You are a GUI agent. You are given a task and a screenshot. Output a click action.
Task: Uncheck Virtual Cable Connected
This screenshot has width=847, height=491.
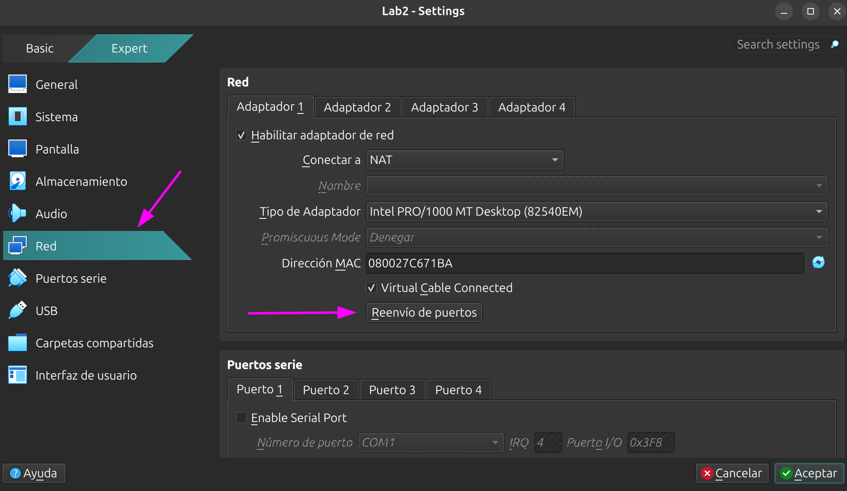click(371, 287)
